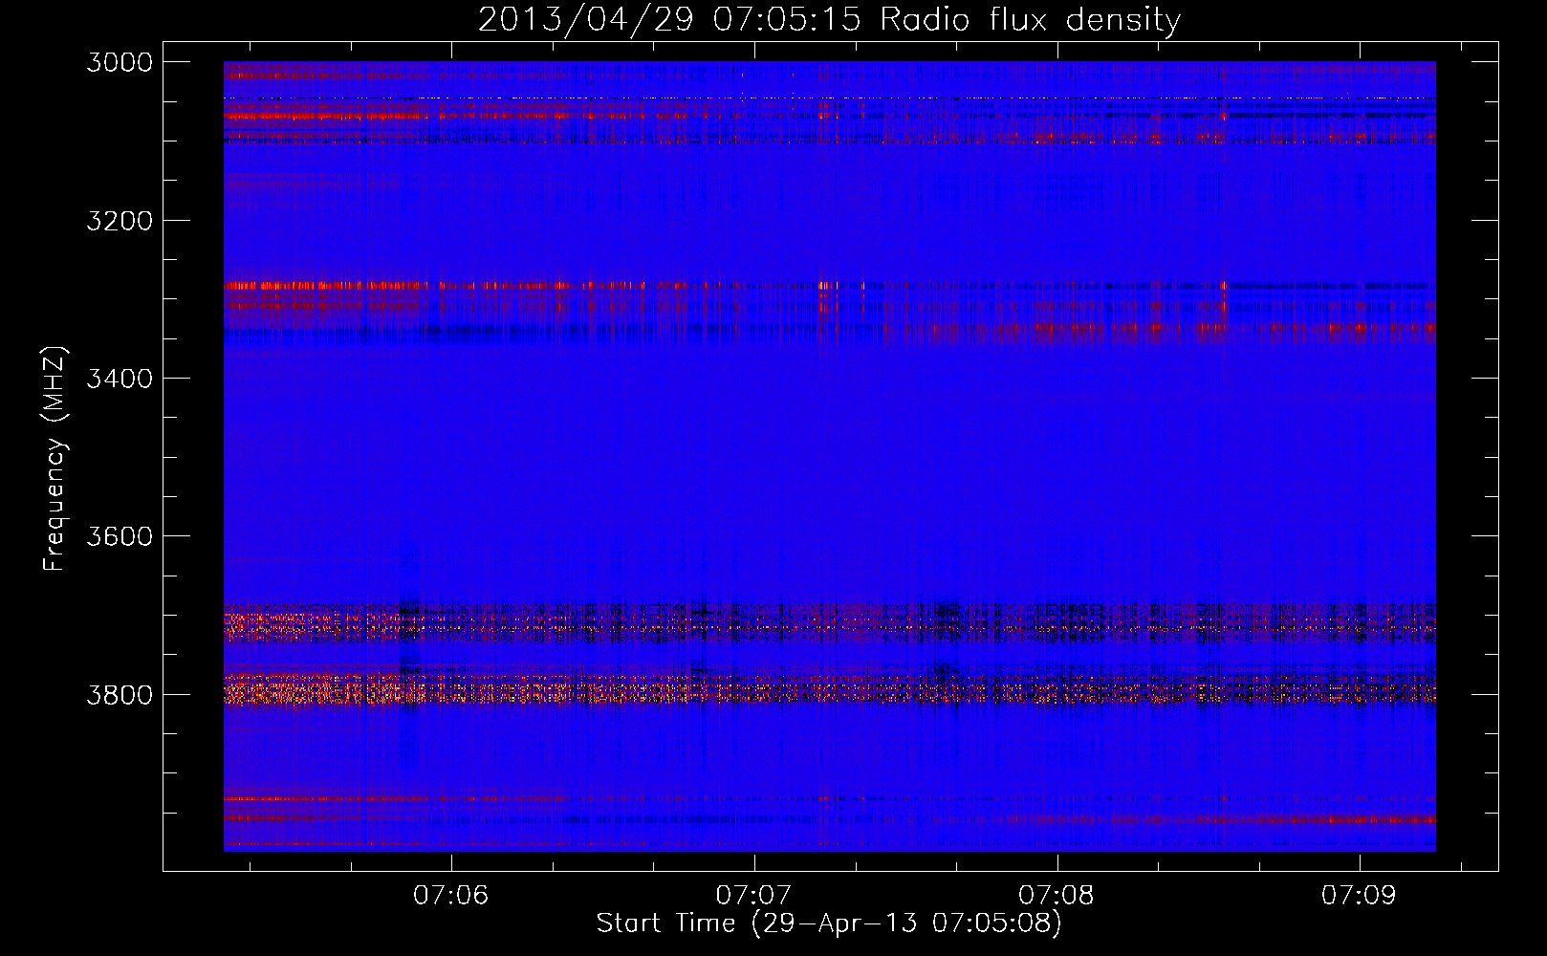Select the 3800 frequency tick label
This screenshot has height=956, width=1547.
pos(120,694)
